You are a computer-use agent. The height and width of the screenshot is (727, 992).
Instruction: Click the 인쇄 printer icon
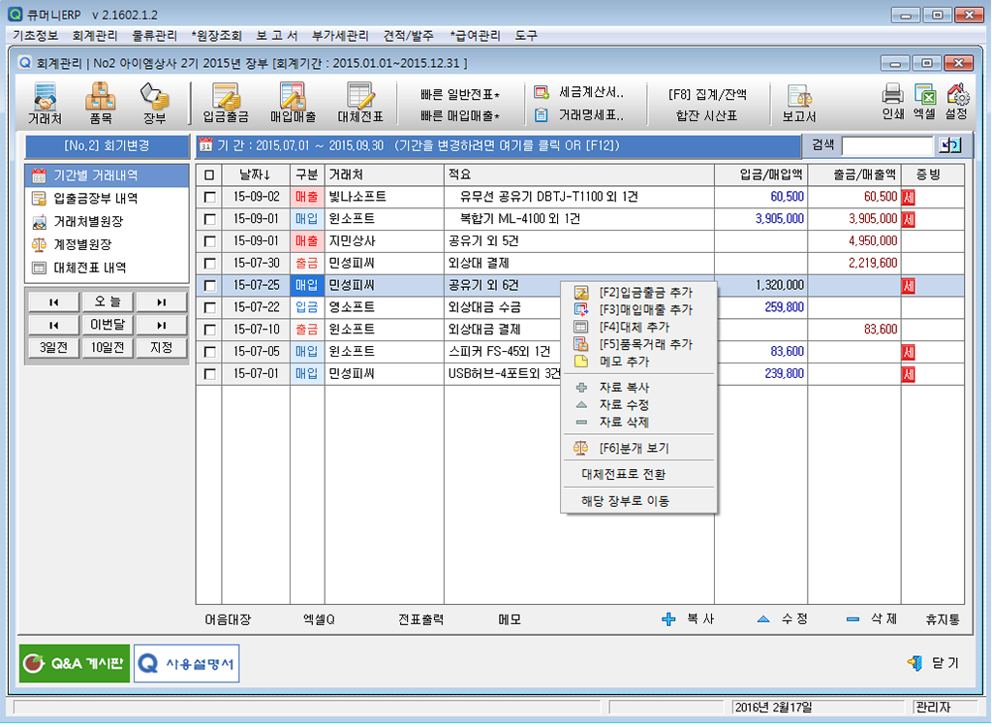(x=892, y=102)
